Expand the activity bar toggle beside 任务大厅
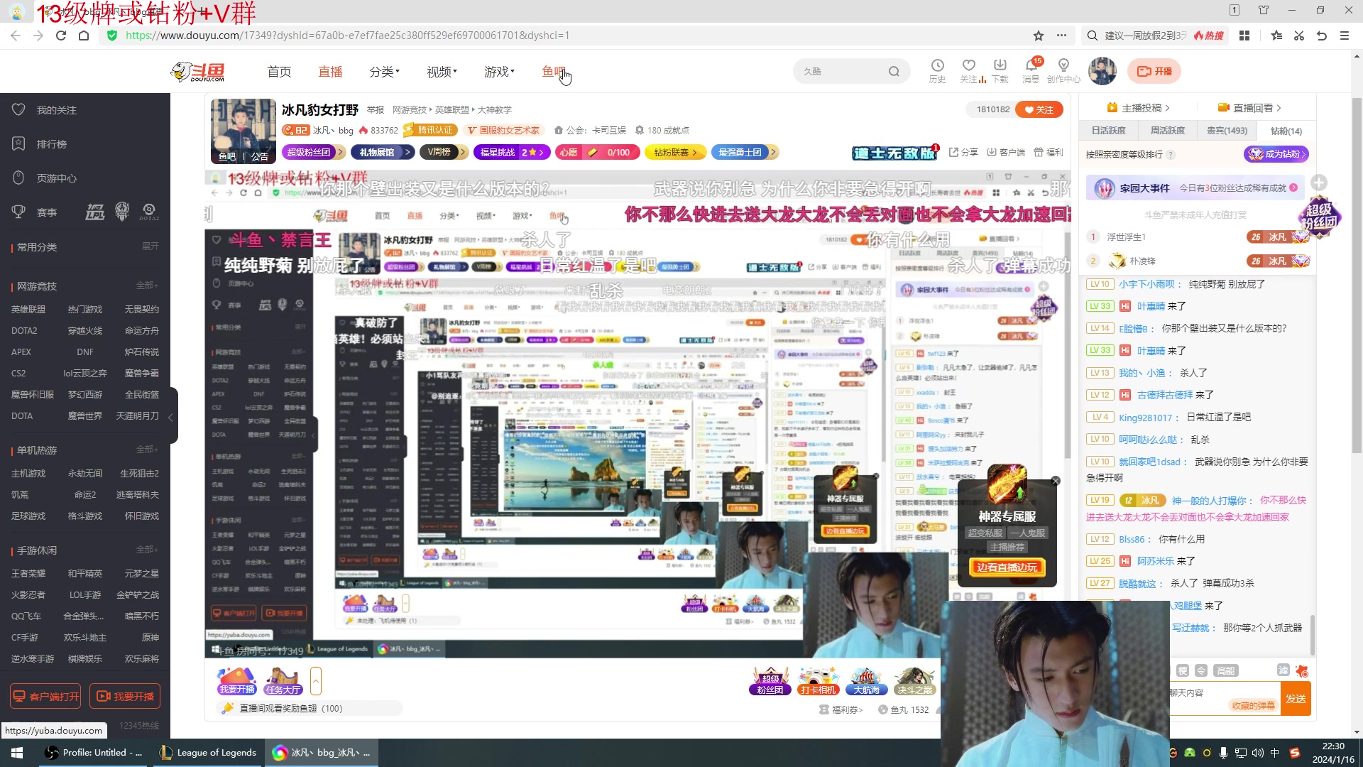This screenshot has width=1363, height=767. 316,681
